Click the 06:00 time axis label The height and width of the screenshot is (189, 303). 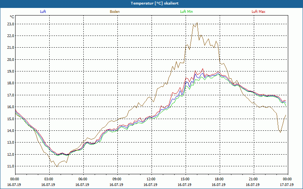(83, 179)
